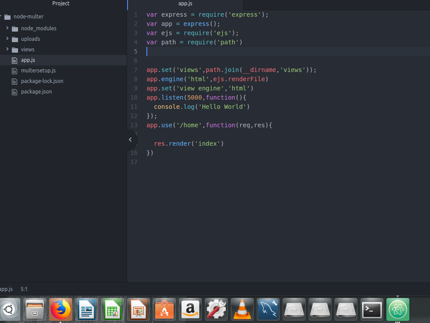Image resolution: width=430 pixels, height=323 pixels.
Task: Expand the node_modules folder
Action: 8,28
